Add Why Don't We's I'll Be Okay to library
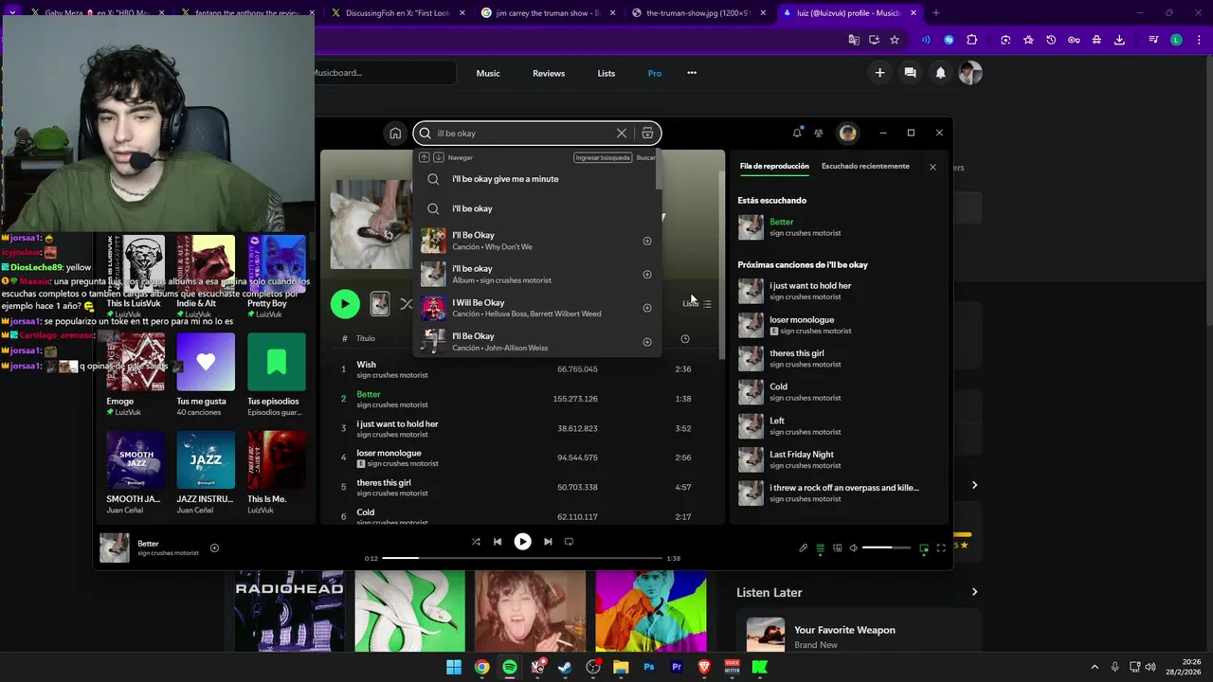This screenshot has width=1213, height=682. coord(647,241)
